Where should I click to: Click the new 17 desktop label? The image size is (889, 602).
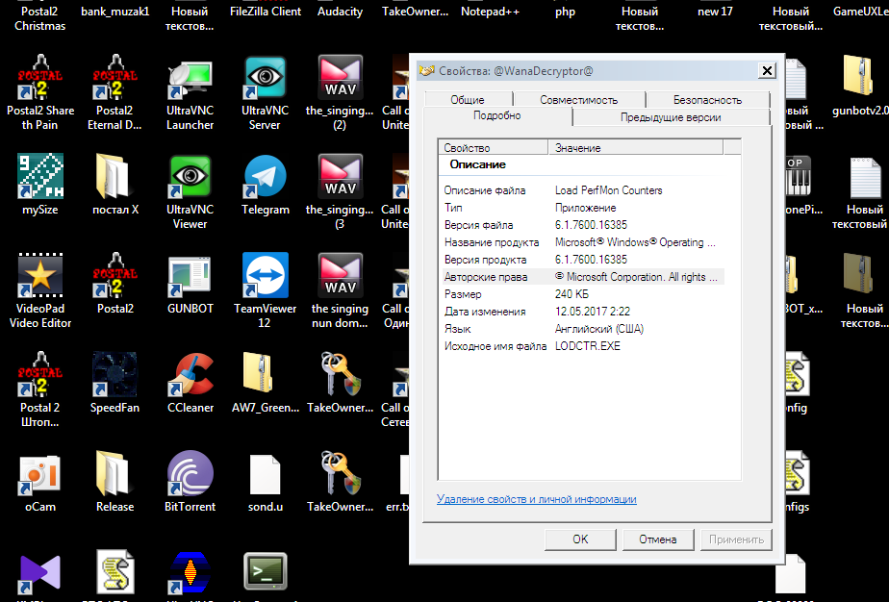[x=715, y=12]
